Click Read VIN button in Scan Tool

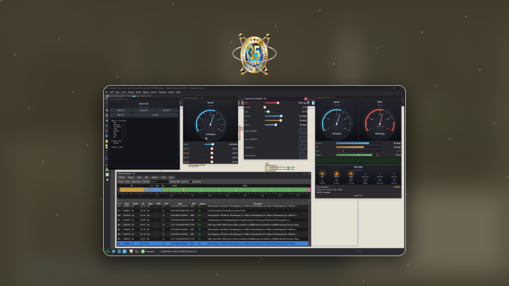coord(120,115)
